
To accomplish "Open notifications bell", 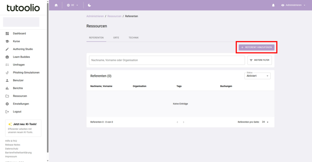I will pyautogui.click(x=273, y=5).
